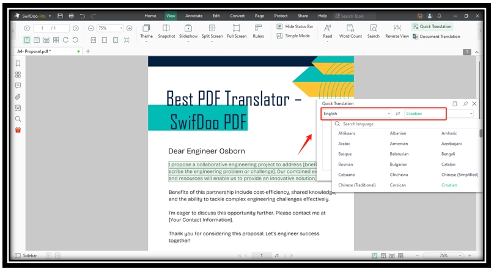Image resolution: width=494 pixels, height=272 pixels.
Task: Expand the Slideshow dropdown
Action: click(x=188, y=42)
